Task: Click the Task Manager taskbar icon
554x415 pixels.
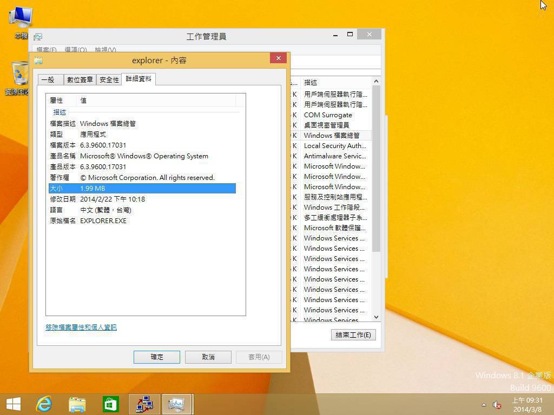Action: [177, 404]
